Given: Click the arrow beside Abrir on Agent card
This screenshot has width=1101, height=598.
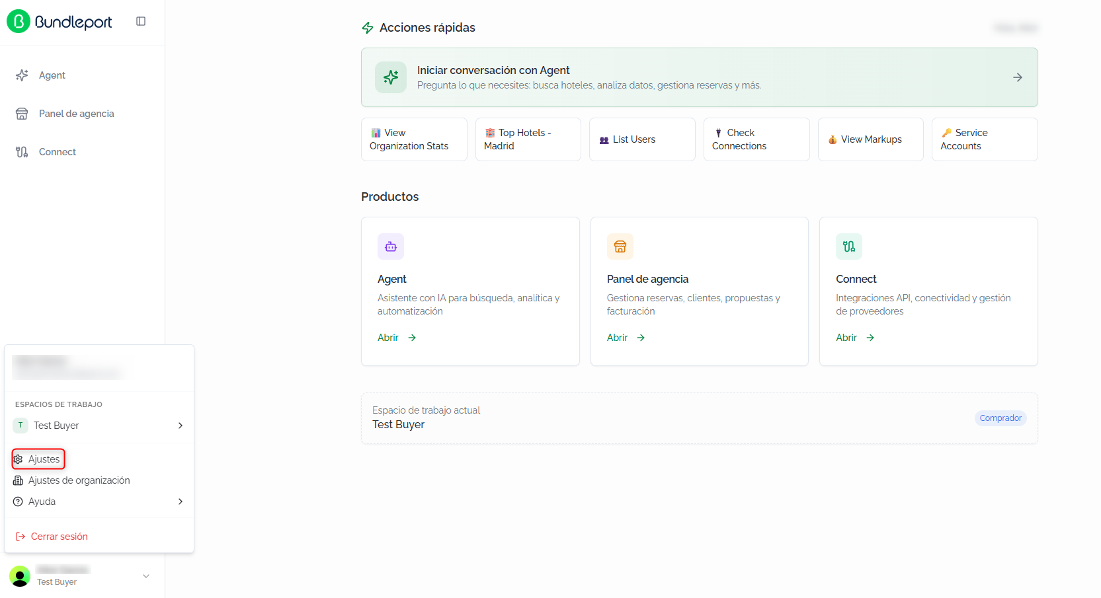Looking at the screenshot, I should (412, 338).
